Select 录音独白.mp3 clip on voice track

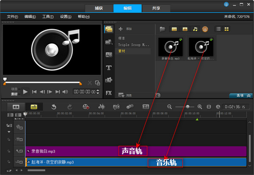tap(136, 151)
